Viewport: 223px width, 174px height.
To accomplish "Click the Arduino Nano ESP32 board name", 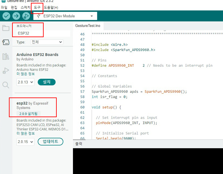I will click(x=32, y=70).
